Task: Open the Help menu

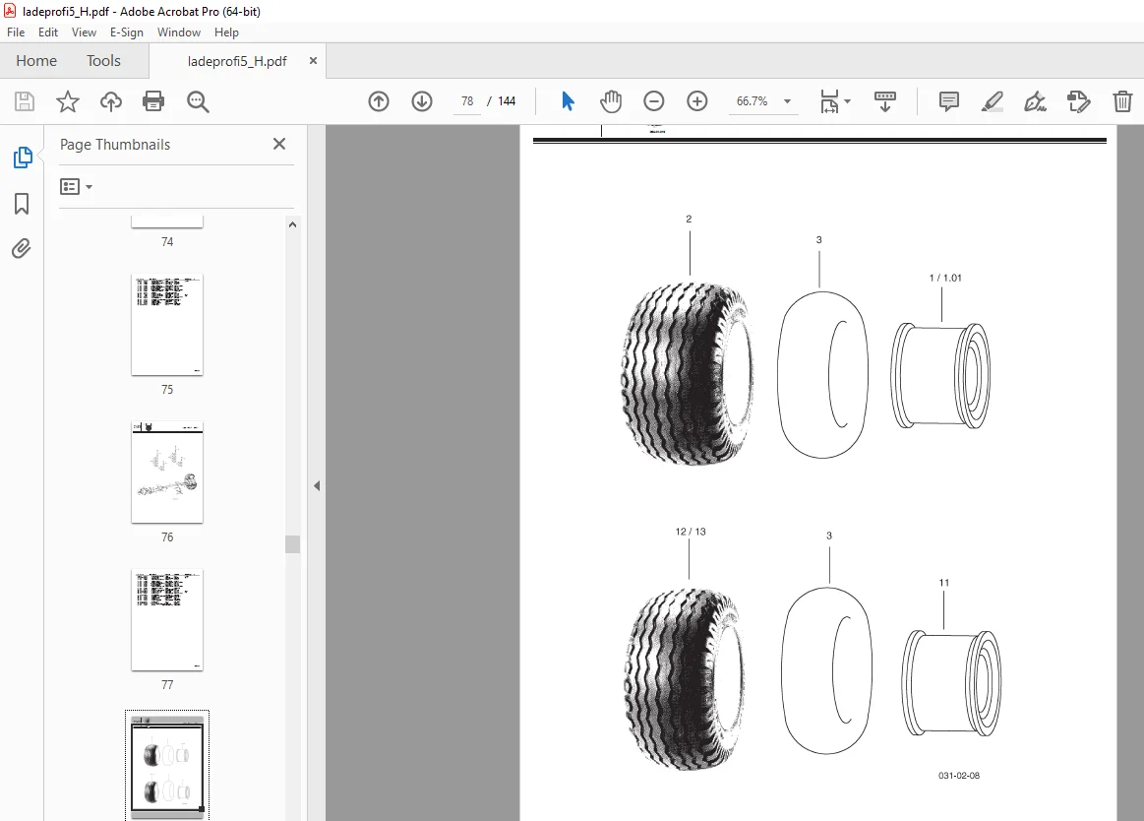Action: [x=226, y=32]
